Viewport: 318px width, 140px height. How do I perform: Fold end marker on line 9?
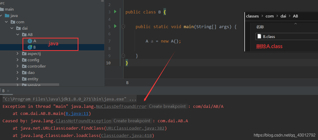click(123, 55)
